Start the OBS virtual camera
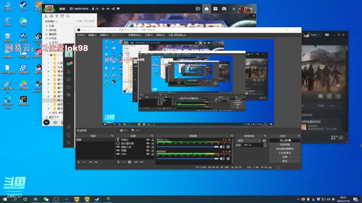This screenshot has height=203, width=362. click(285, 149)
